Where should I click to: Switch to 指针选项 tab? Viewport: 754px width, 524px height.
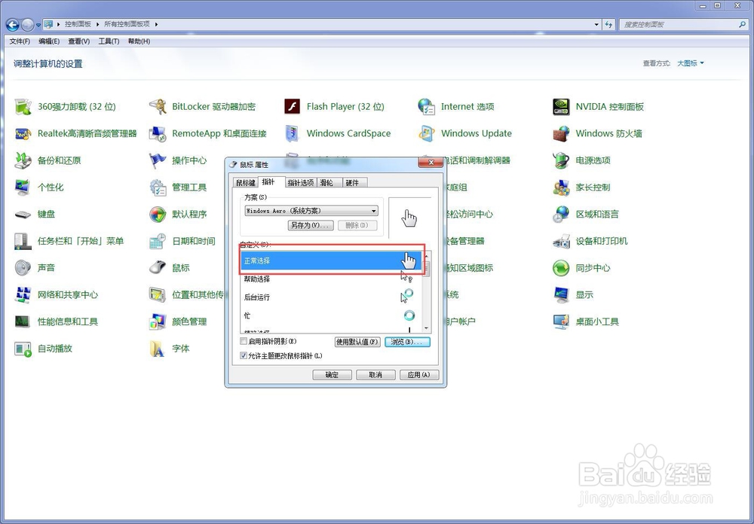click(301, 182)
